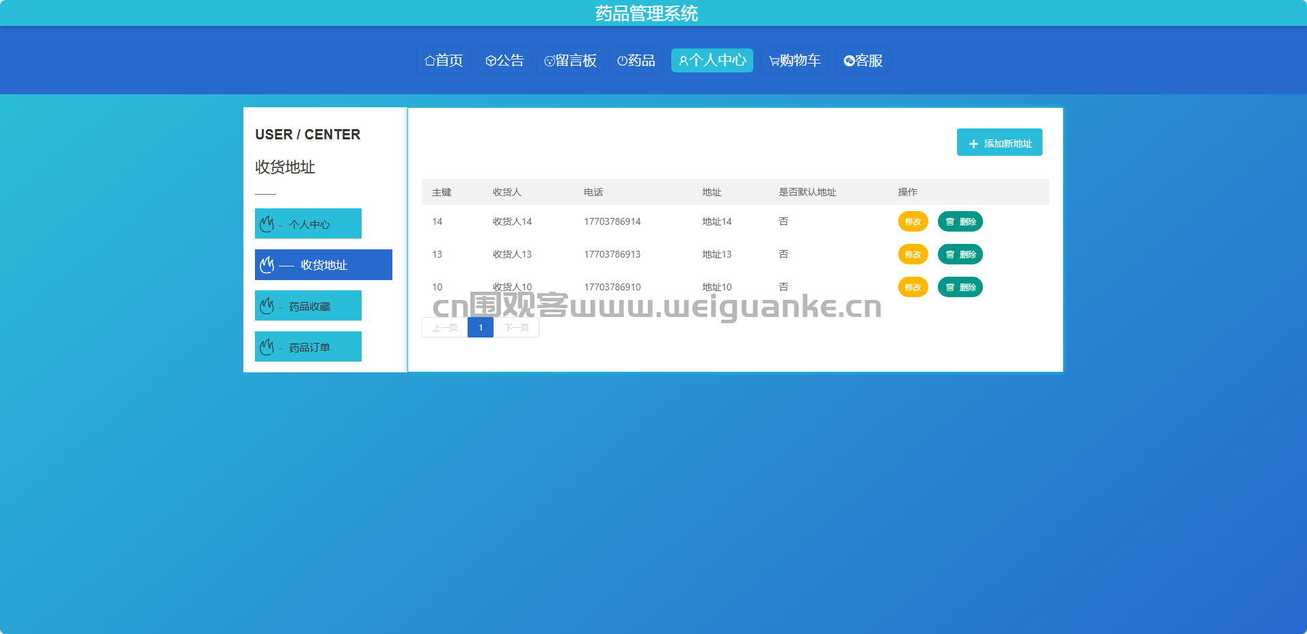Click the 主键 column header
The width and height of the screenshot is (1307, 634).
pos(442,192)
